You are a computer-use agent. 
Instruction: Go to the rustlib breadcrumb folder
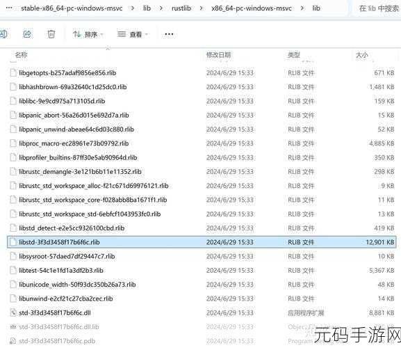coord(181,8)
